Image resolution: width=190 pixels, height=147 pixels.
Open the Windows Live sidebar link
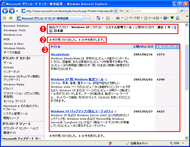click(13, 35)
